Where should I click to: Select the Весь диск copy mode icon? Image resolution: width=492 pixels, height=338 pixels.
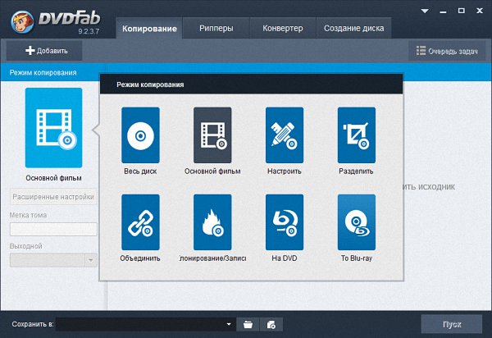tap(140, 135)
